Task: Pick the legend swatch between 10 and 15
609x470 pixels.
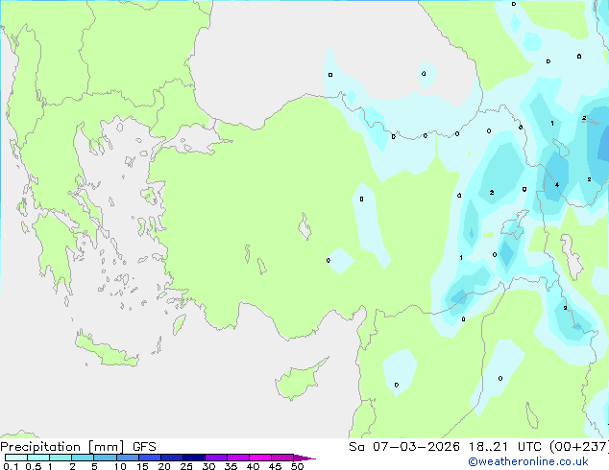Action: (127, 458)
